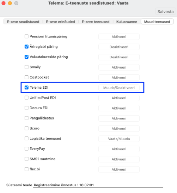Select the E-arve teenused tab
Viewport: 177px width, 193px height.
(96, 22)
